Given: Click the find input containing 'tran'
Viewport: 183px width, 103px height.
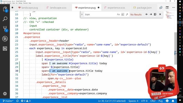Looking at the screenshot, I should (100, 15).
